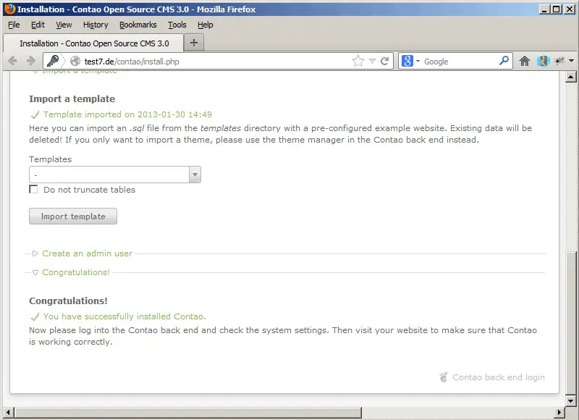579x420 pixels.
Task: Click the vertical scrollbar up arrow
Action: point(570,77)
